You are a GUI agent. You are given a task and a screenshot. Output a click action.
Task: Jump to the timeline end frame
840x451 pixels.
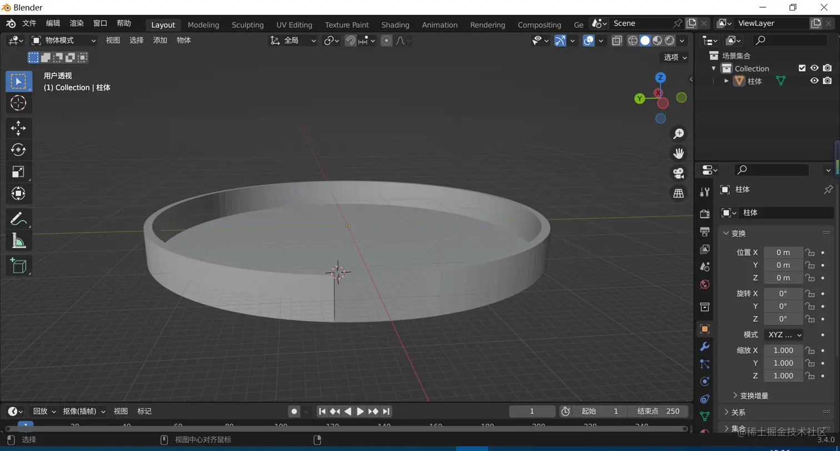(x=386, y=412)
